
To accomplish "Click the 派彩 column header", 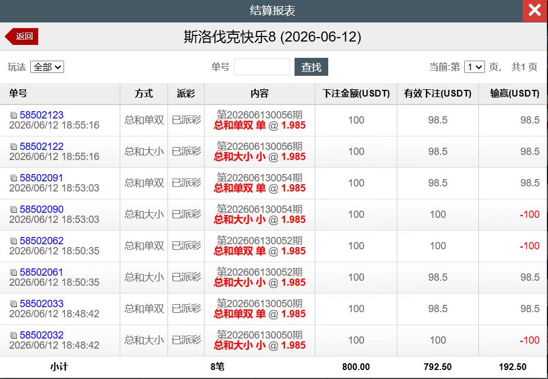I will [185, 93].
